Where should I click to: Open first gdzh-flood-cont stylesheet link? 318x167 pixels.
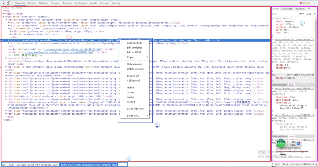click(x=294, y=40)
